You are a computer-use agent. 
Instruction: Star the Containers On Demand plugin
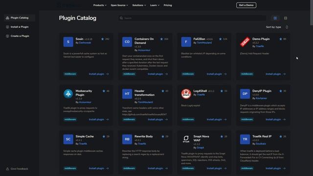pyautogui.click(x=161, y=39)
